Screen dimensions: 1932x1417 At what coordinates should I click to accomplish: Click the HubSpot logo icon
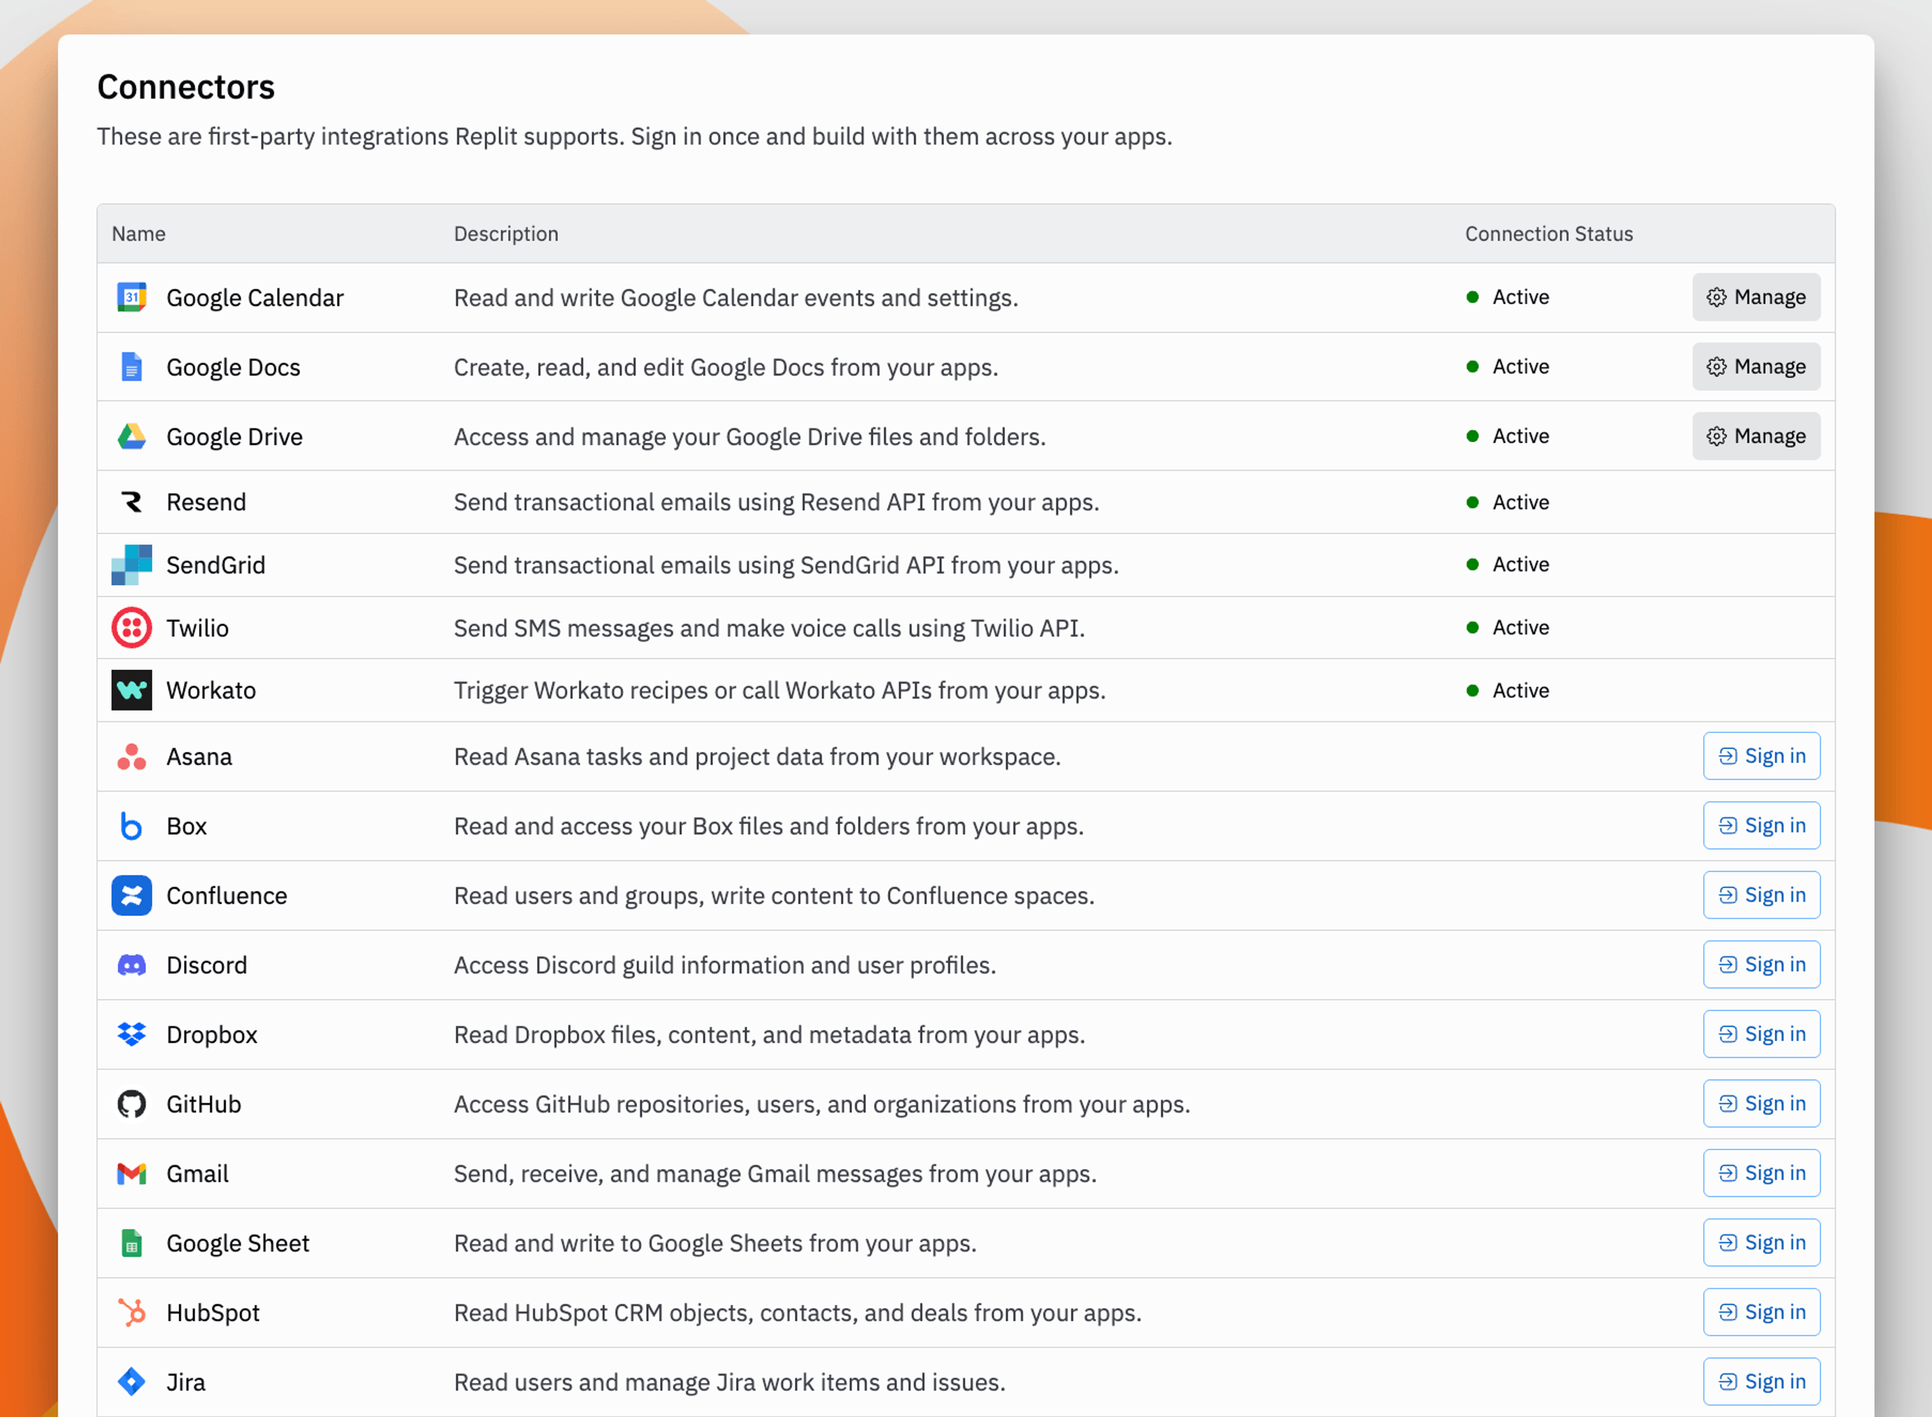[x=131, y=1312]
